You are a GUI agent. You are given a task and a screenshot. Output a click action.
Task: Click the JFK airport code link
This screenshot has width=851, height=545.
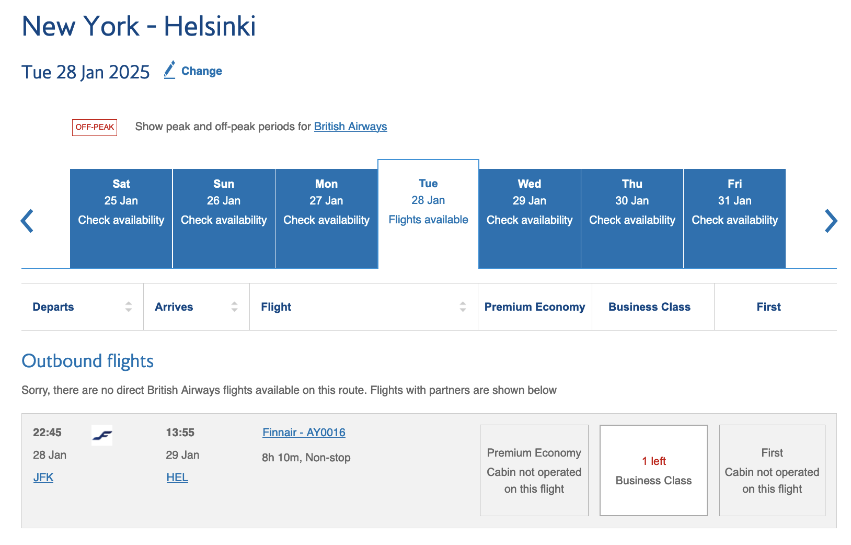pyautogui.click(x=43, y=477)
